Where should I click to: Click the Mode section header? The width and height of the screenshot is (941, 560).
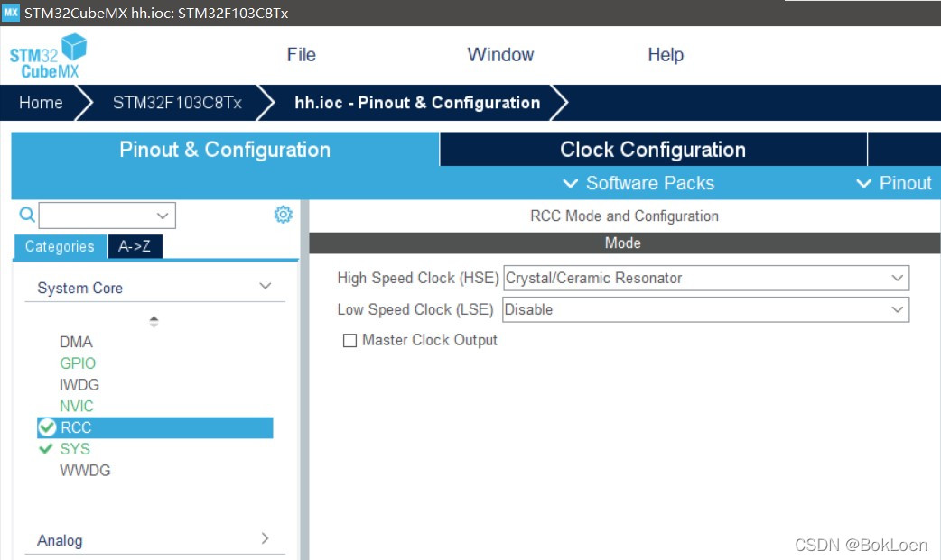624,243
